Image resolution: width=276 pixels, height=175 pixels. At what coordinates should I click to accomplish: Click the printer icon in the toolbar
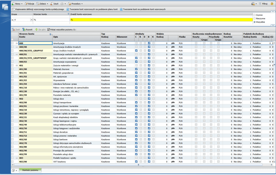pyautogui.click(x=62, y=4)
